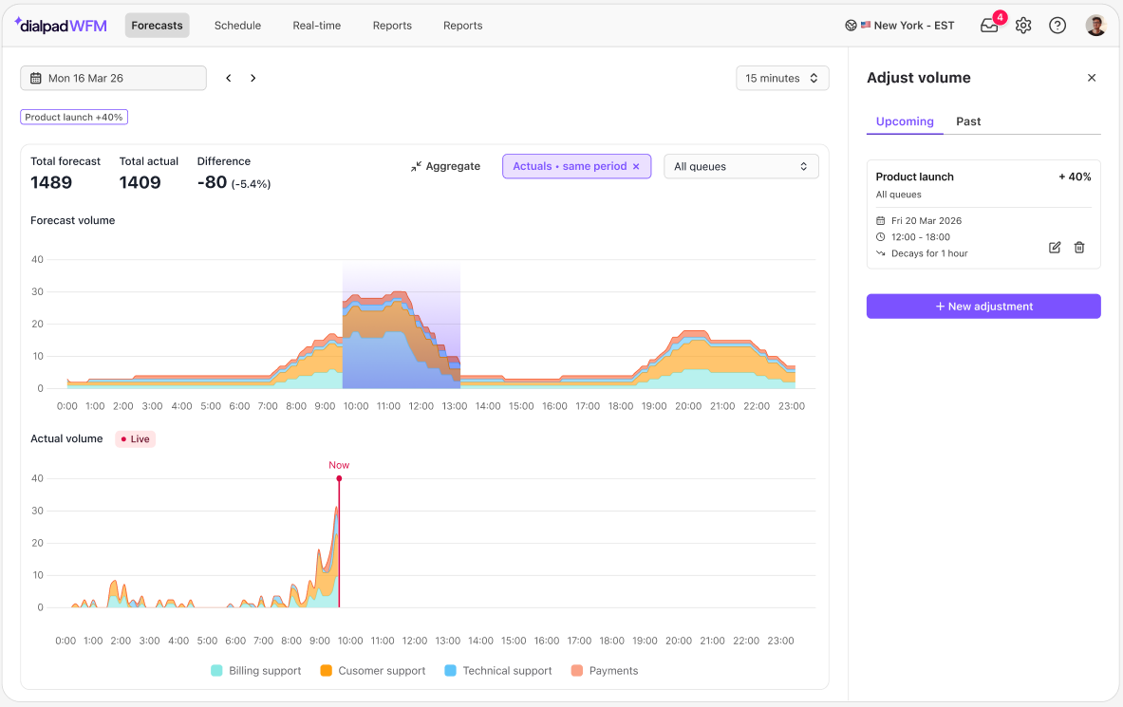This screenshot has height=707, width=1123.
Task: Click the Live status badge
Action: click(136, 439)
